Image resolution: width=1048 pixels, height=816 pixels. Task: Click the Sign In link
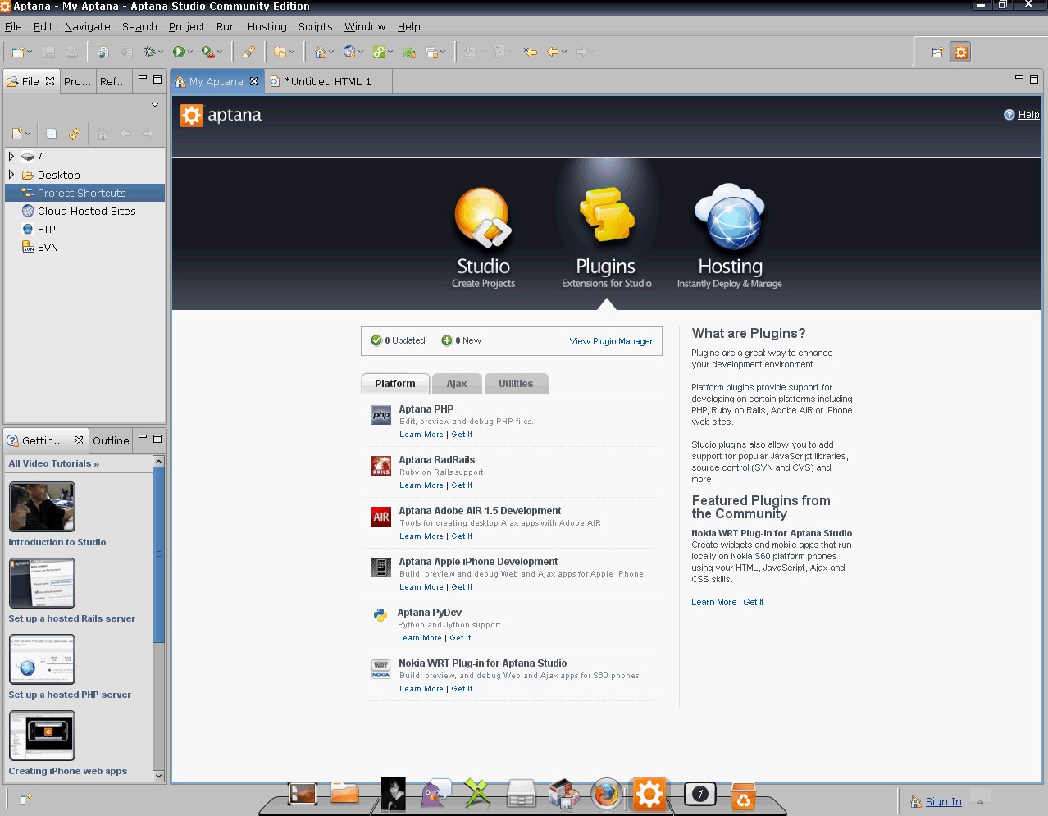tap(943, 802)
